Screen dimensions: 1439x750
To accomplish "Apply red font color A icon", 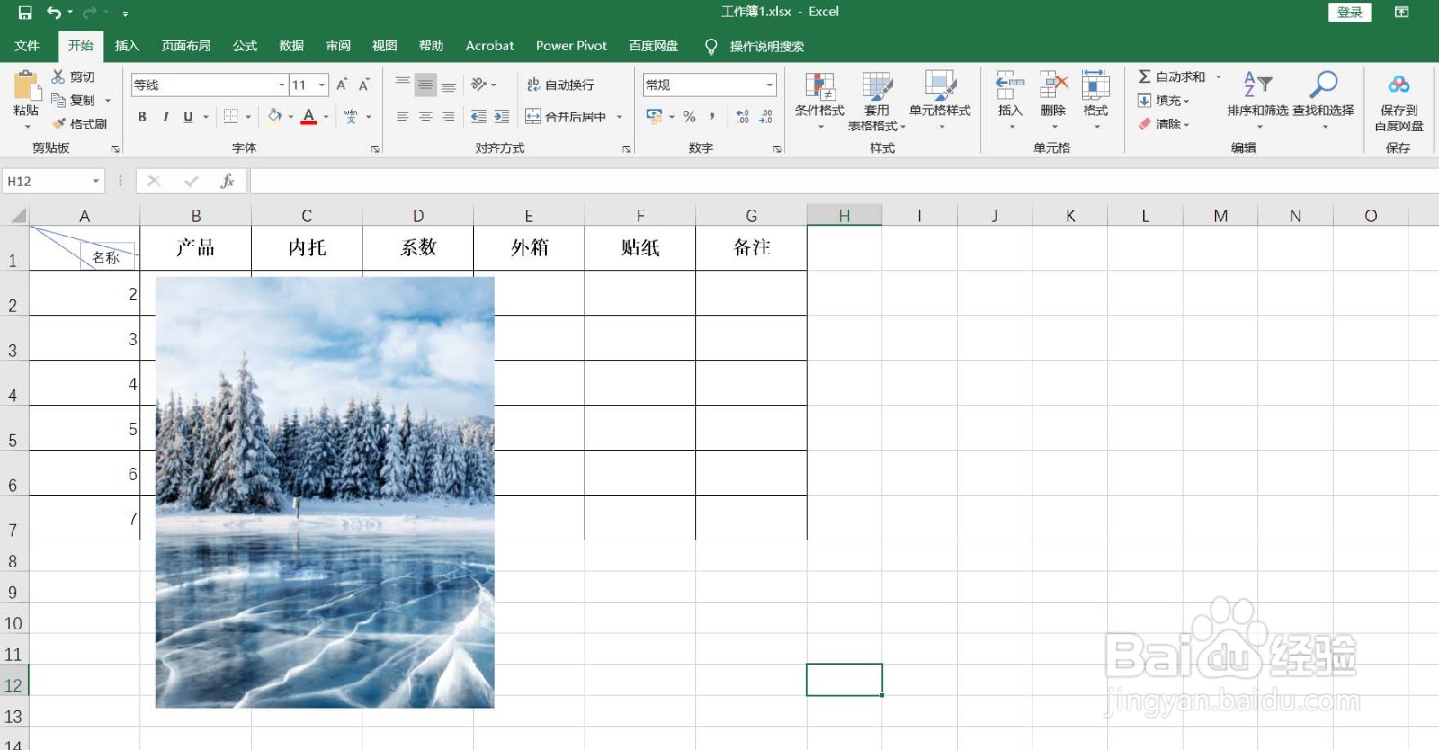I will click(308, 117).
